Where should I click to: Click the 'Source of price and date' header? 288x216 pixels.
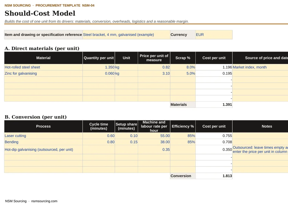(x=260, y=58)
